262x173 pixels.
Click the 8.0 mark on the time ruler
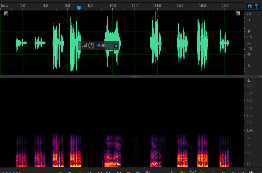coord(90,6)
